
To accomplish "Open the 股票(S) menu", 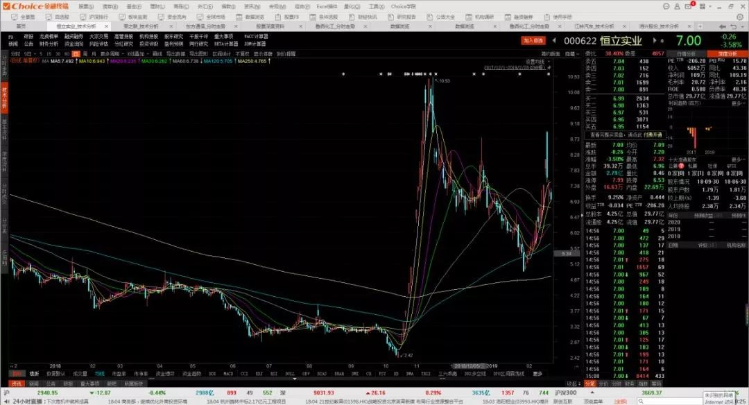I will pyautogui.click(x=87, y=6).
